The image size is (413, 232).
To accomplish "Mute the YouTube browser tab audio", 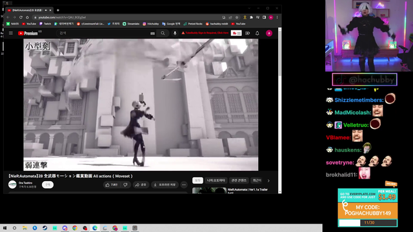I will [x=46, y=10].
